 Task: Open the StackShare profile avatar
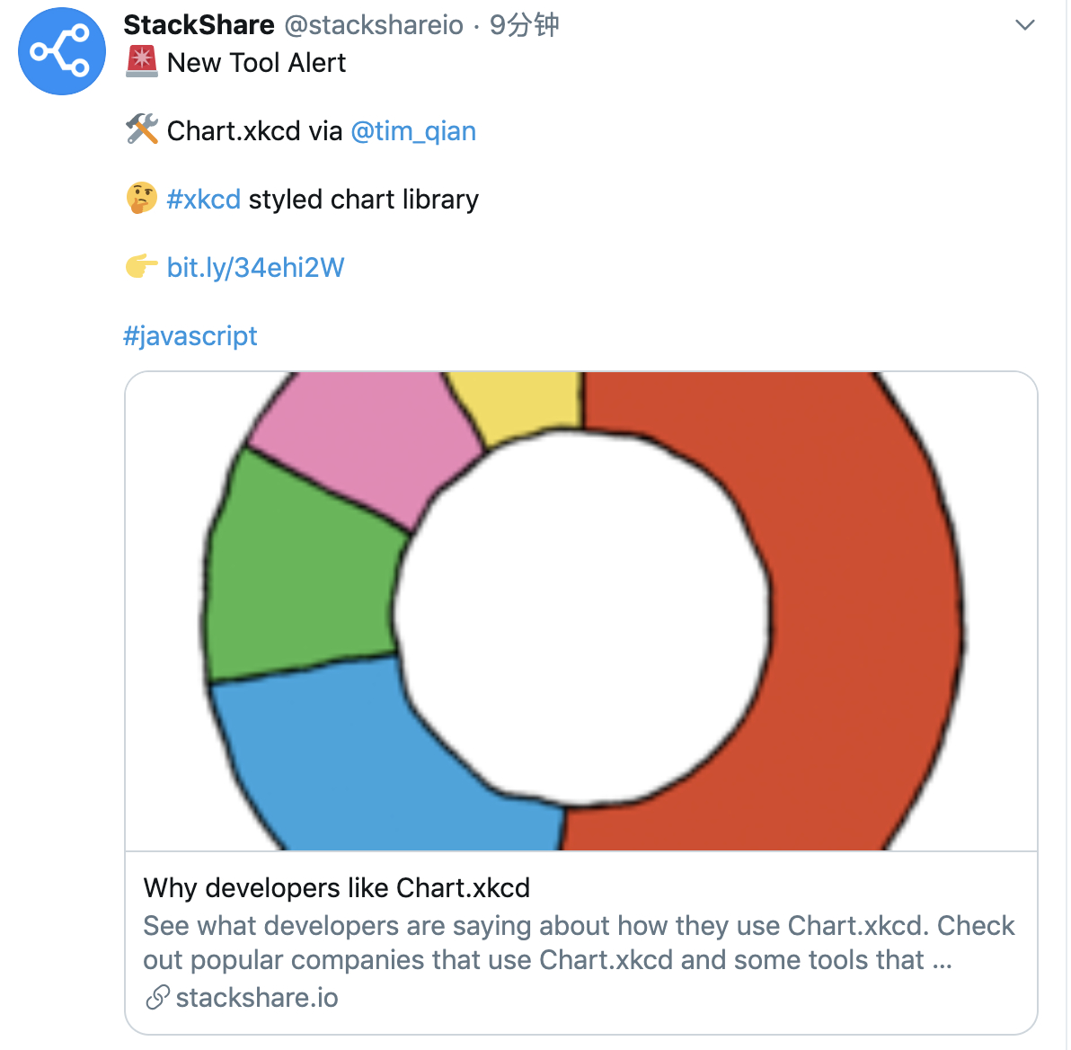pyautogui.click(x=62, y=51)
